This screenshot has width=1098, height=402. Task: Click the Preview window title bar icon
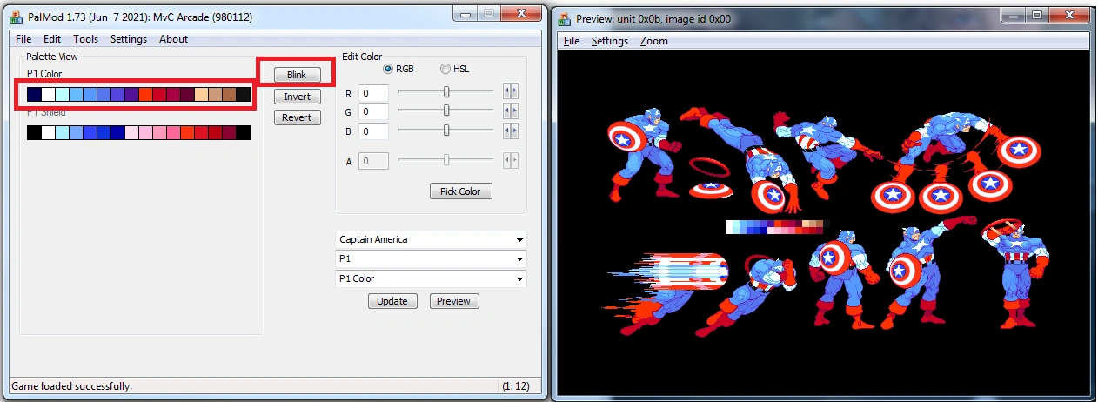click(566, 18)
